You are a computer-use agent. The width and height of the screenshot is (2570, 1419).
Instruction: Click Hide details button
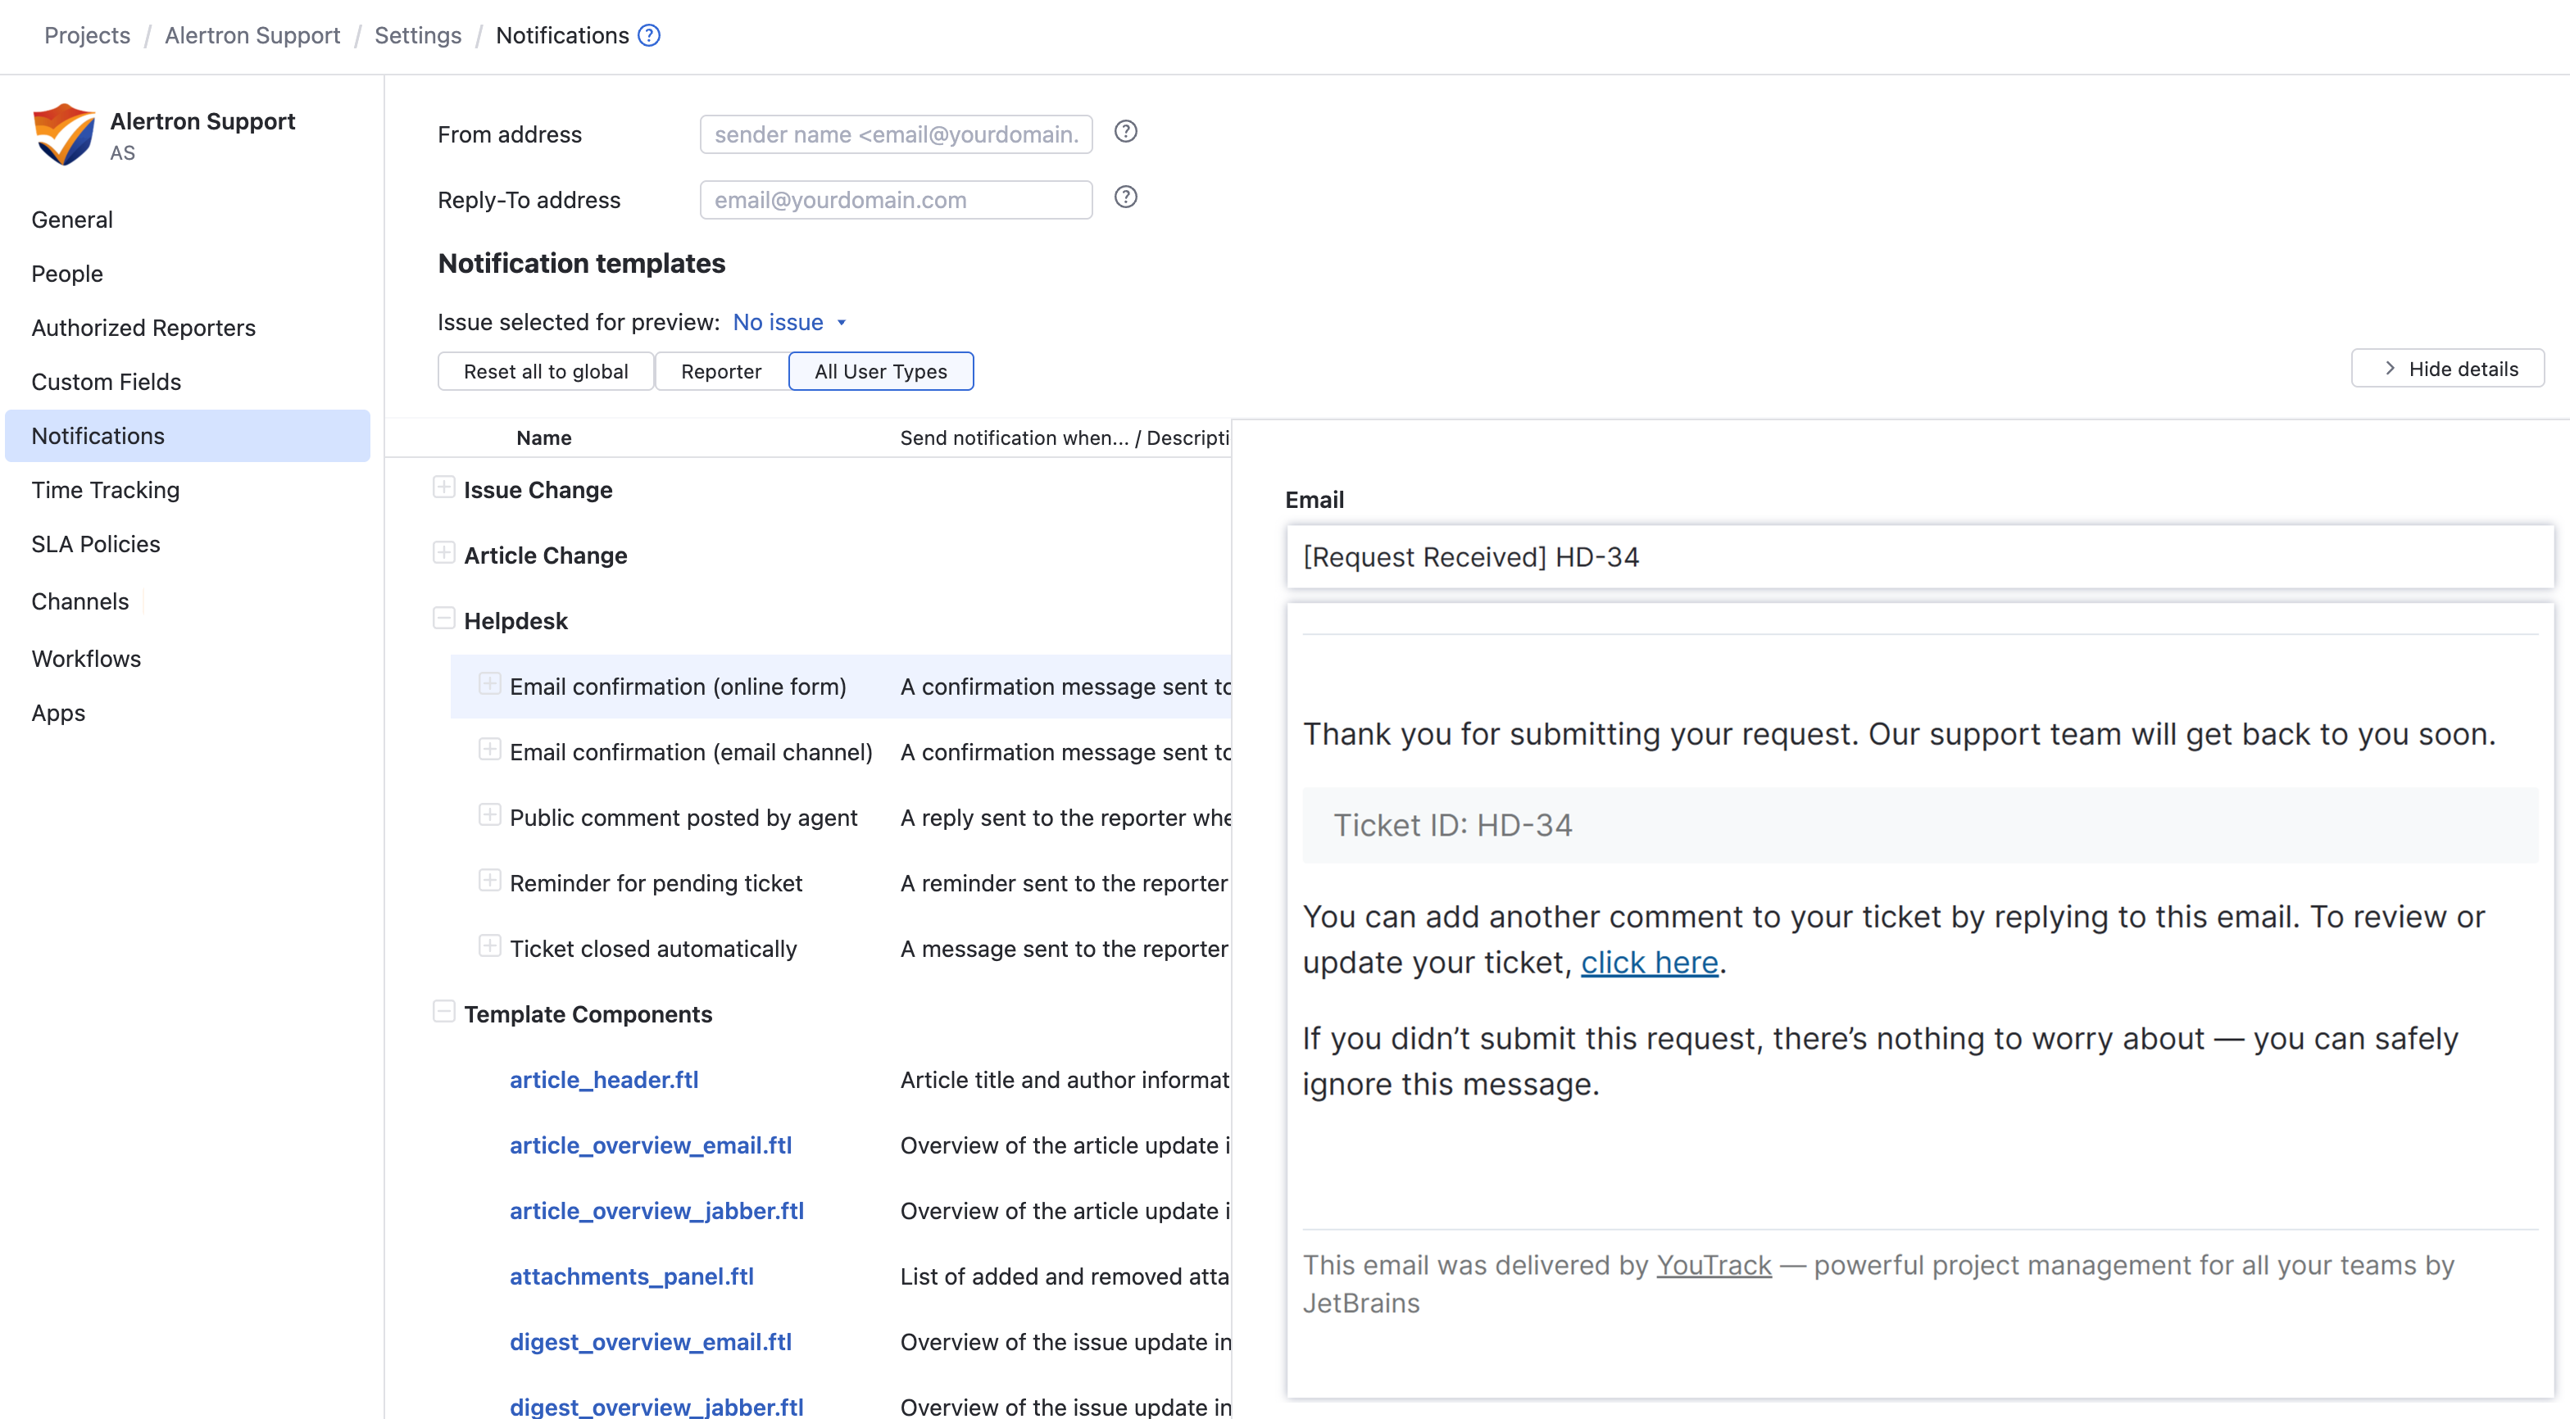[2447, 369]
